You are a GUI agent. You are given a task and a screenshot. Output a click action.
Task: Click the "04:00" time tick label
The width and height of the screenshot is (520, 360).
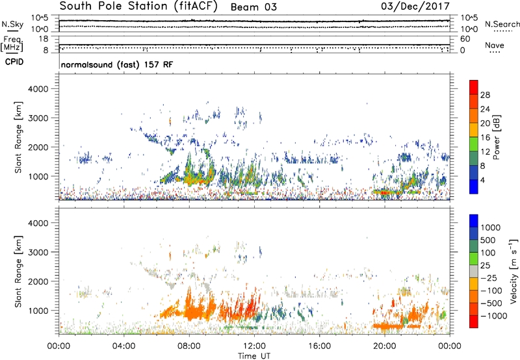coord(123,346)
